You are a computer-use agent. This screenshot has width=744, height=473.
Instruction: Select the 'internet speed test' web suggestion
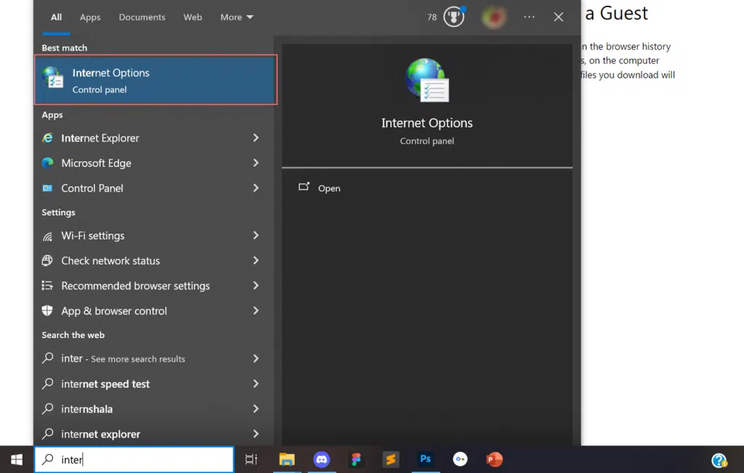coord(105,384)
